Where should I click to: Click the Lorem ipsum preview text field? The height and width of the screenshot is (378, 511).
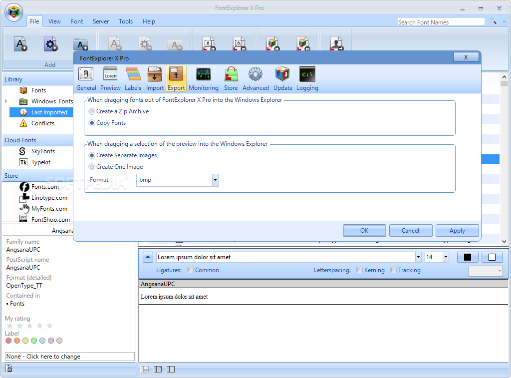tap(286, 257)
